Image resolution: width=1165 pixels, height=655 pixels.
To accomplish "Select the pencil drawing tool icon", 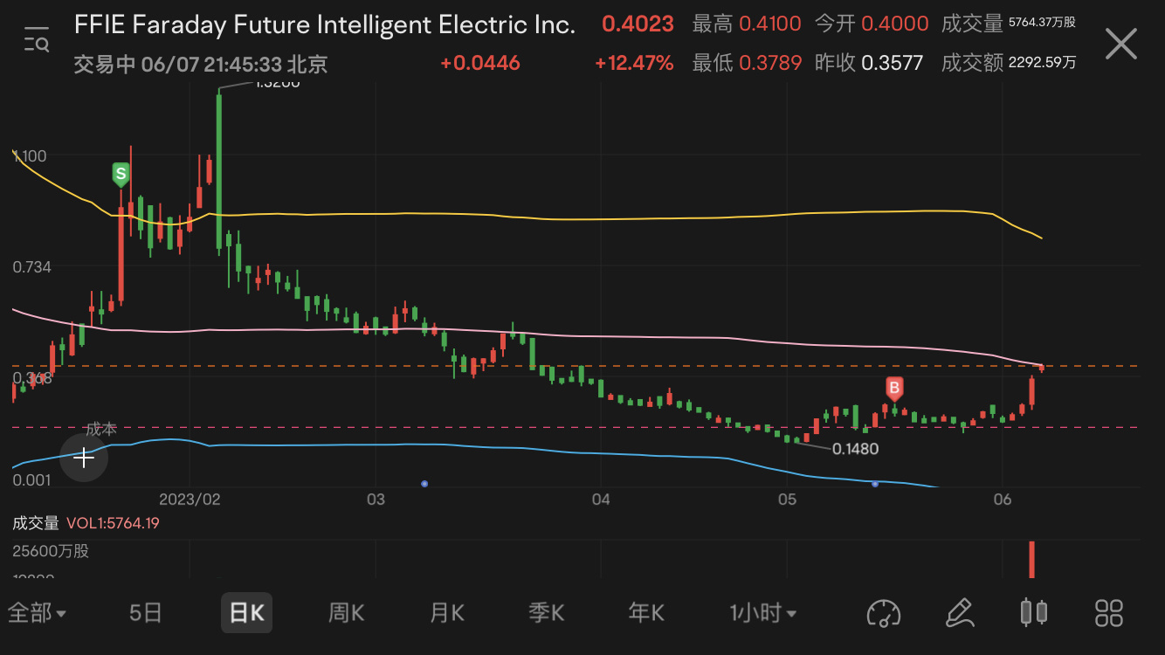I will 959,613.
